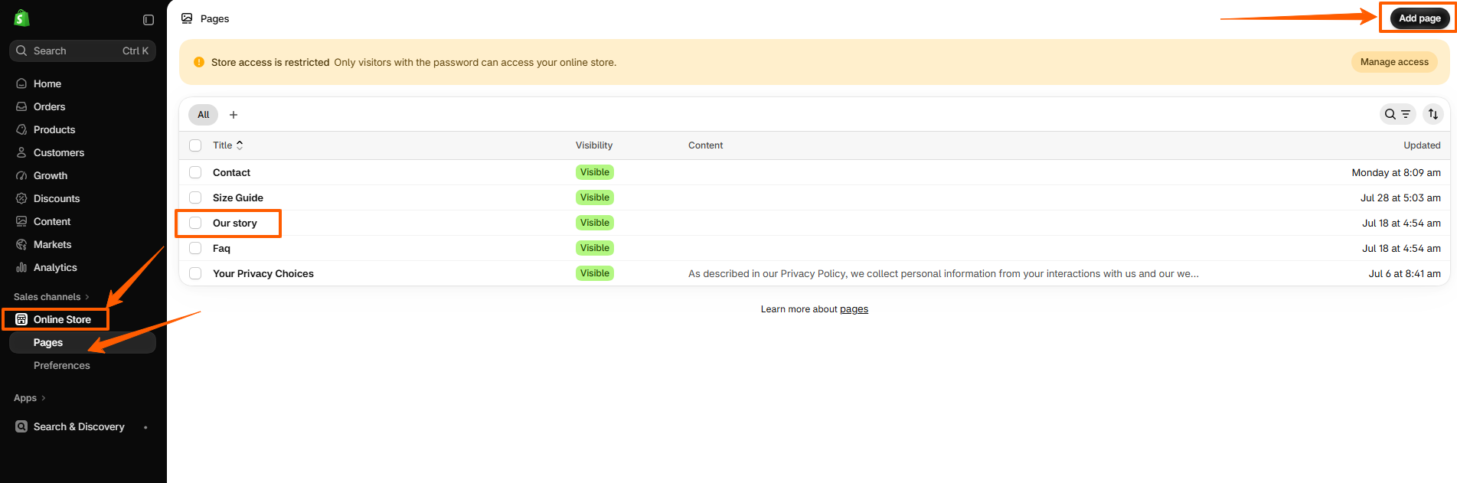This screenshot has width=1457, height=483.
Task: Open Pages under Online Store
Action: coord(83,342)
